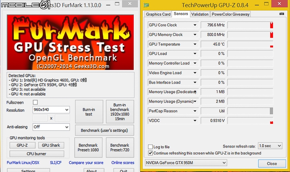Click Benchmark (user's settings) button
Image resolution: width=290 pixels, height=172 pixels.
(104, 130)
